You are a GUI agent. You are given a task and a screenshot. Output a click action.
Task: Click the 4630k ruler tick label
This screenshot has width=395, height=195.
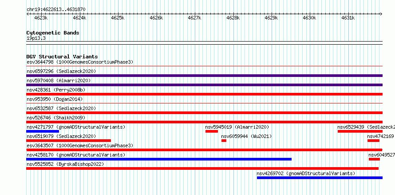pos(309,18)
